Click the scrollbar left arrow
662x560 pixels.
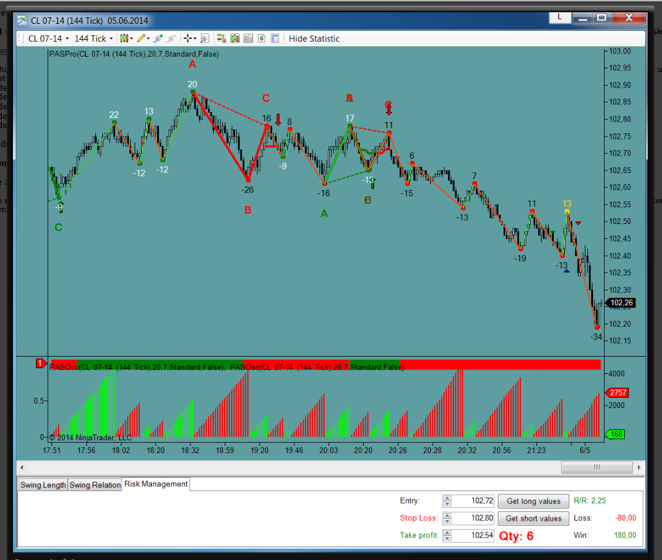22,467
